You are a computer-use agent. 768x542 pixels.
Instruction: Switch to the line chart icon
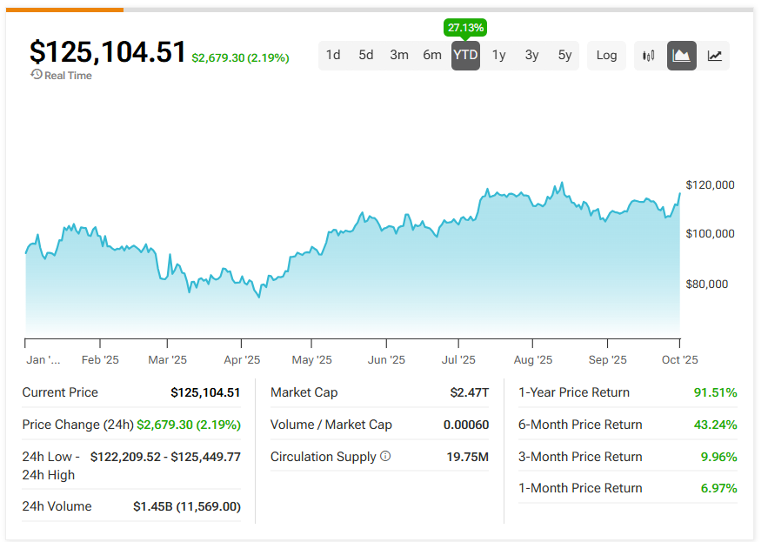point(714,55)
